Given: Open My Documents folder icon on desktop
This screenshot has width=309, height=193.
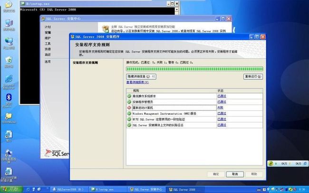Looking at the screenshot, I should (9, 5).
